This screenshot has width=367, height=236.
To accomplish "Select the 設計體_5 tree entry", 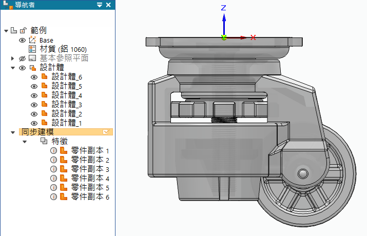I will 67,86.
